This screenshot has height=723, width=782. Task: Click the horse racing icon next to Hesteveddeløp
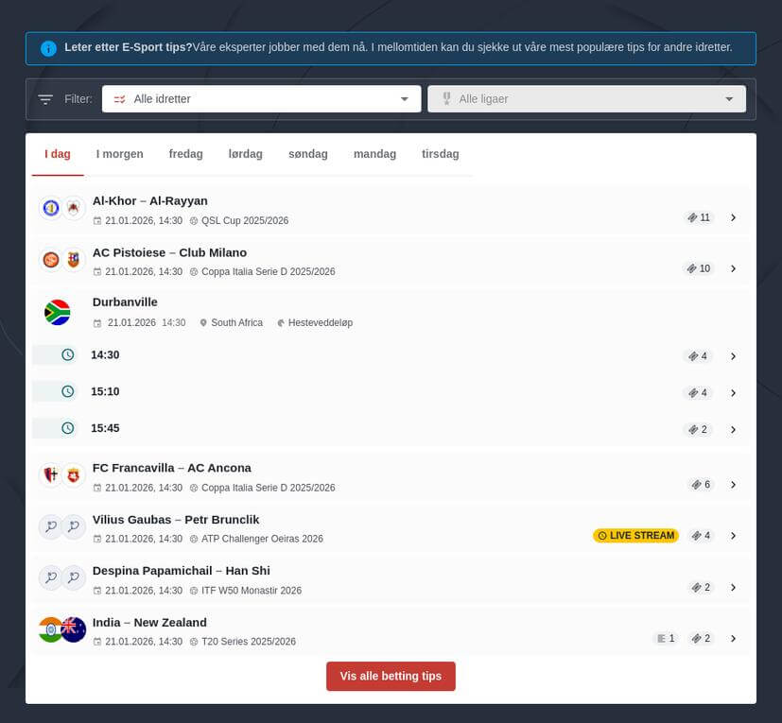click(280, 322)
